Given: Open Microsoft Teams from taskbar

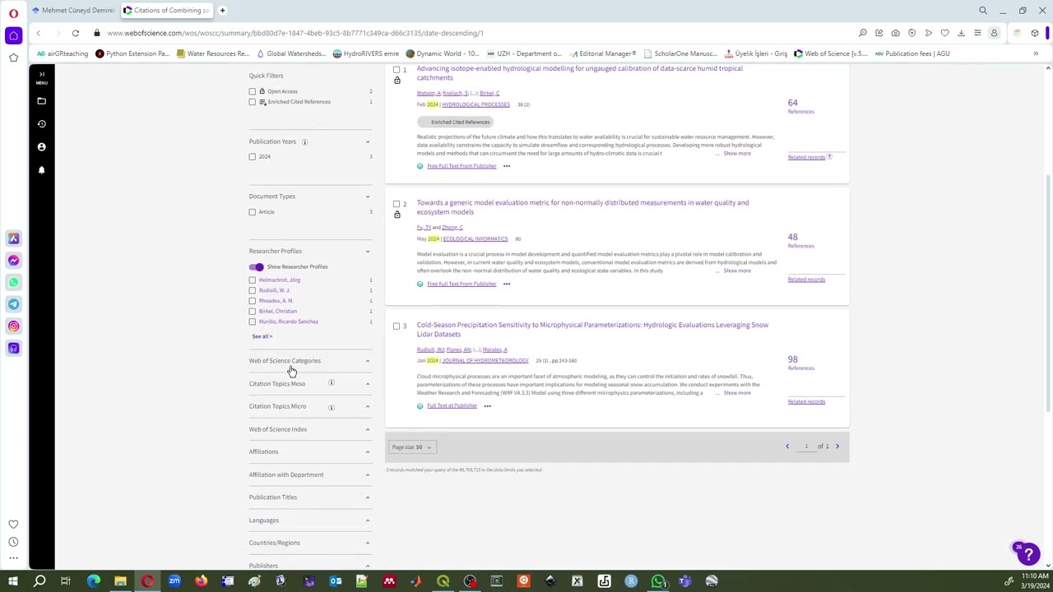Looking at the screenshot, I should coord(684,581).
